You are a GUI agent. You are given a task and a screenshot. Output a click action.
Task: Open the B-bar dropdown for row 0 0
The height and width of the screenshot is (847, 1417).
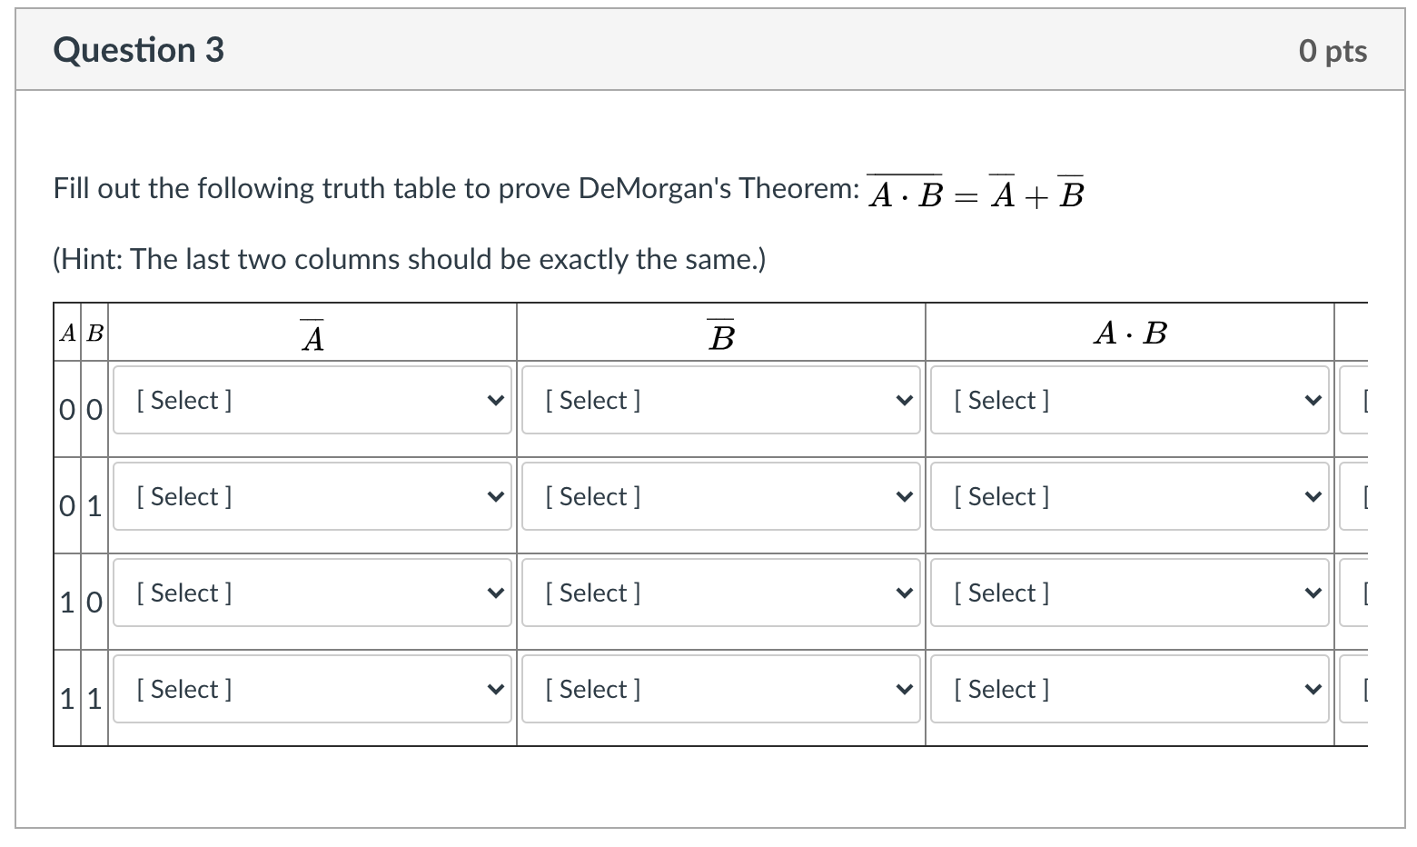719,400
